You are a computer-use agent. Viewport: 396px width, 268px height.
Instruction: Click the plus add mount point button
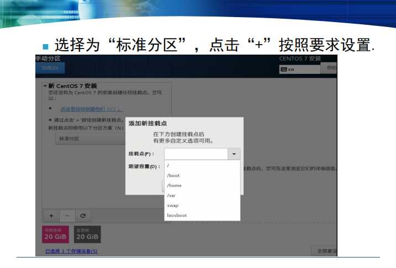[x=51, y=216]
